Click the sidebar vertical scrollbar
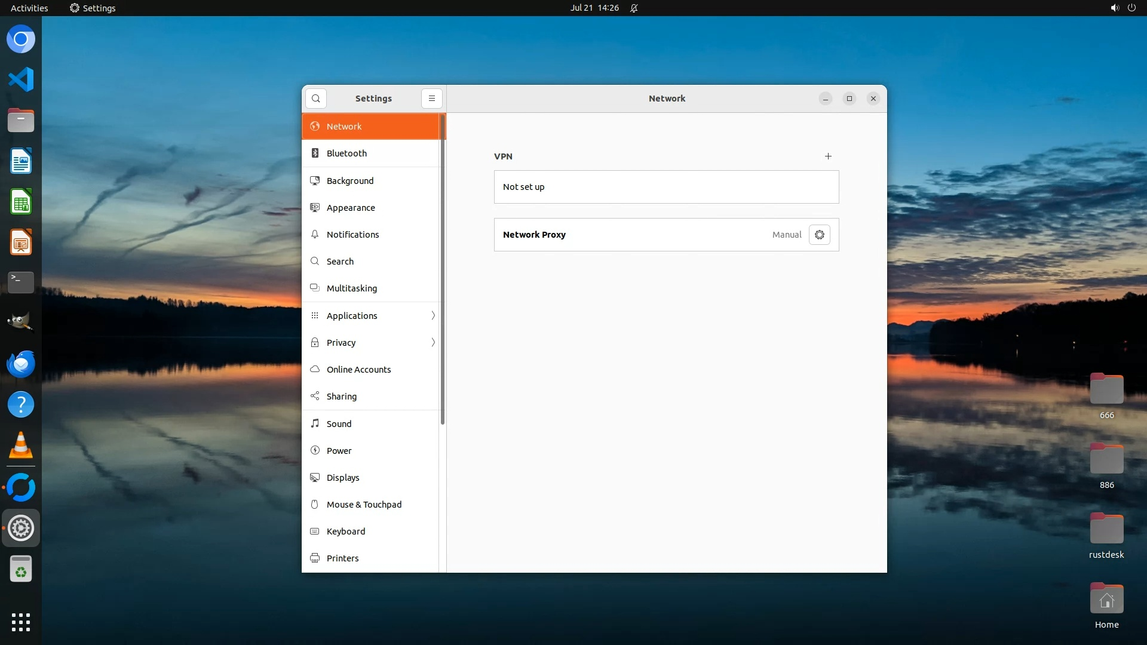Viewport: 1147px width, 645px height. pyautogui.click(x=443, y=269)
